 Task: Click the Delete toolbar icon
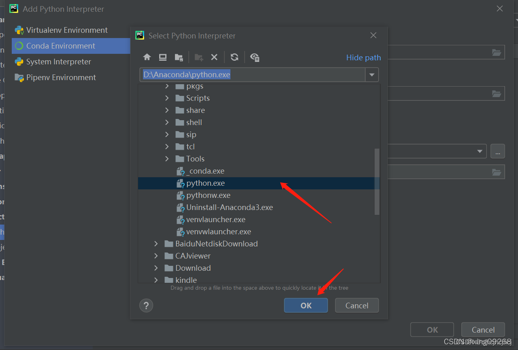214,57
